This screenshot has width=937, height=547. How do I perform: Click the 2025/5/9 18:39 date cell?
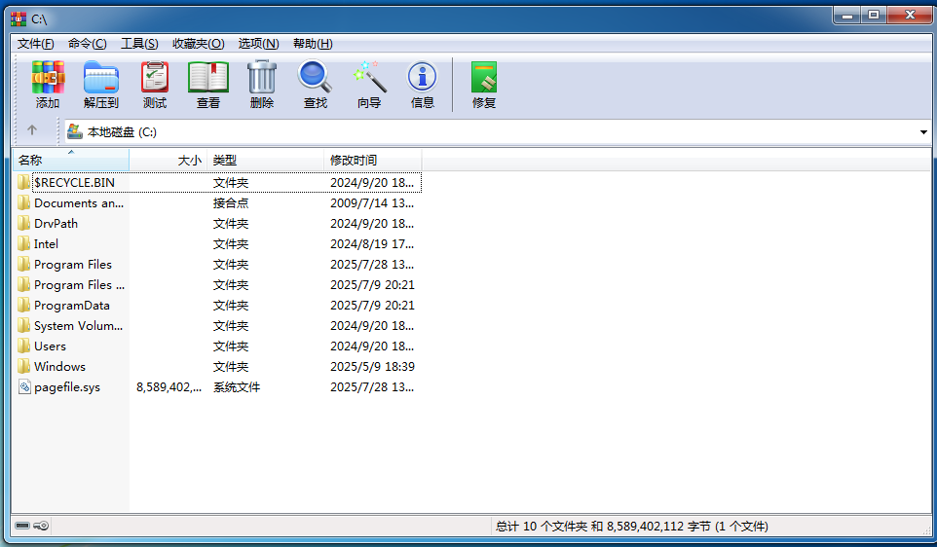click(372, 367)
